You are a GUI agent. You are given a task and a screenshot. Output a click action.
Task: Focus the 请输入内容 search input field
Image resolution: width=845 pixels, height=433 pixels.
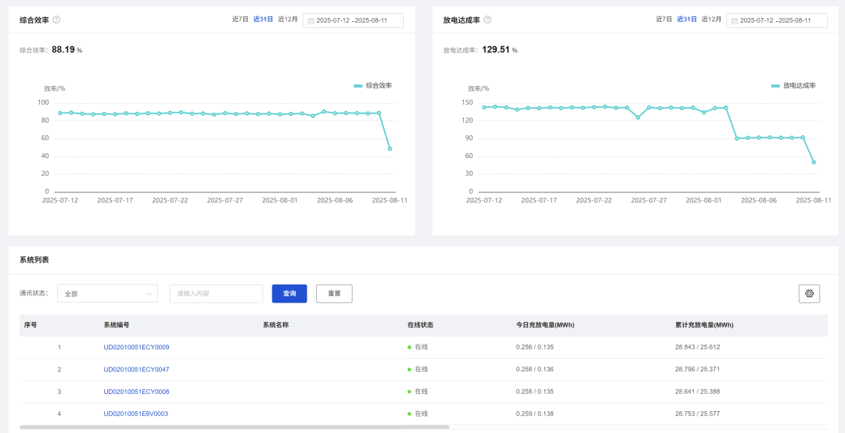(x=216, y=294)
